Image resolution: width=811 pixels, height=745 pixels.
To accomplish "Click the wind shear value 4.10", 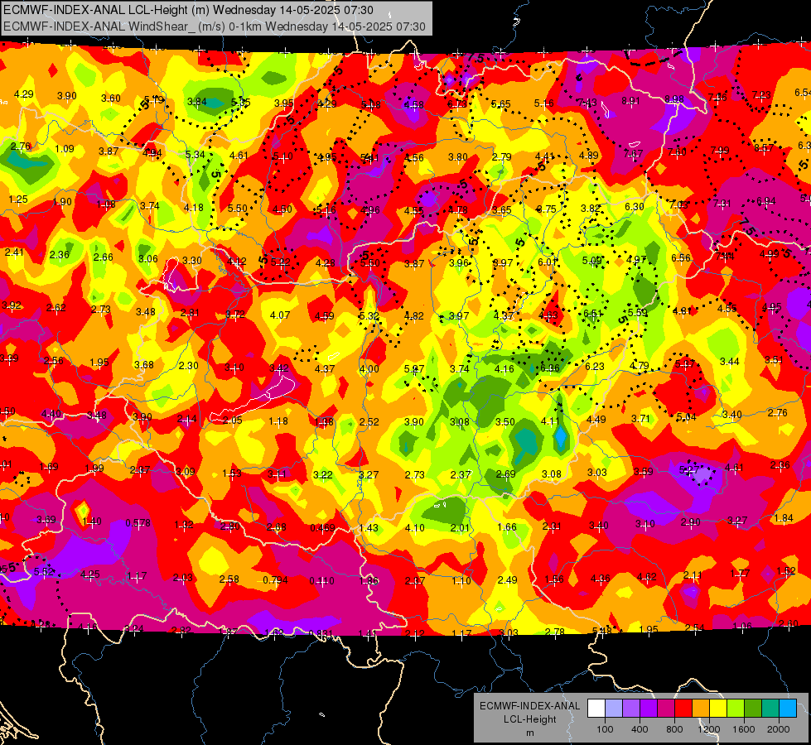I will click(415, 528).
